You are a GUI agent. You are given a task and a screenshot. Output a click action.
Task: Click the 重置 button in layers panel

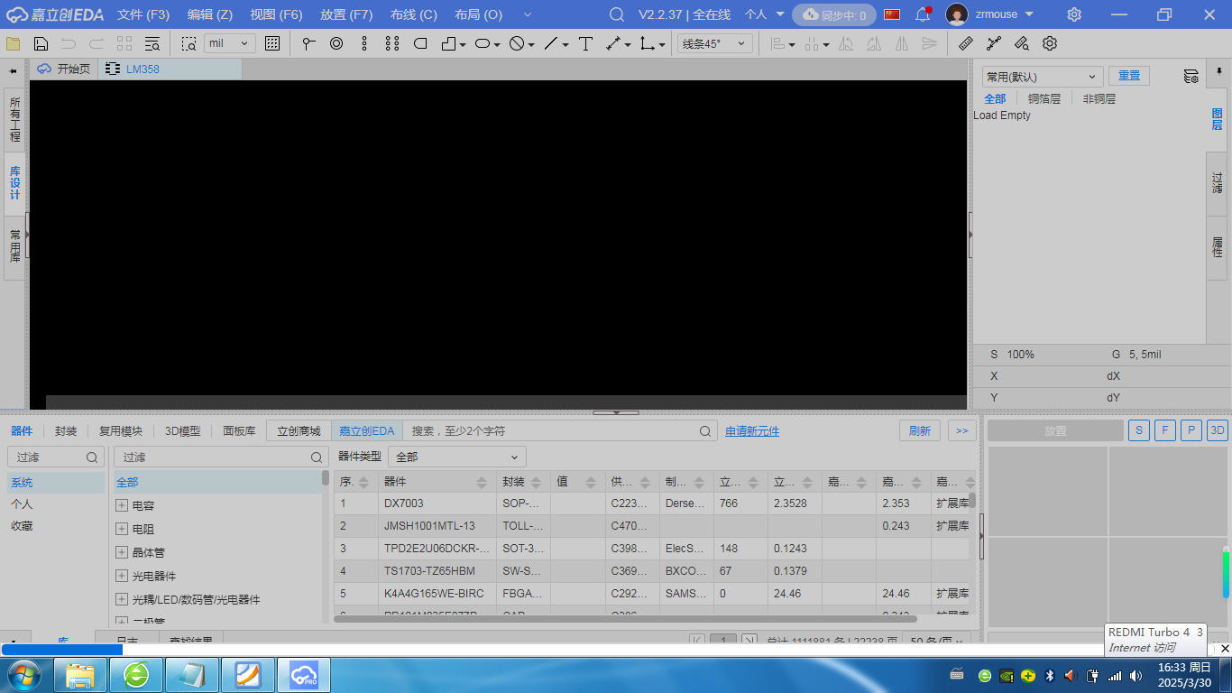pos(1128,77)
